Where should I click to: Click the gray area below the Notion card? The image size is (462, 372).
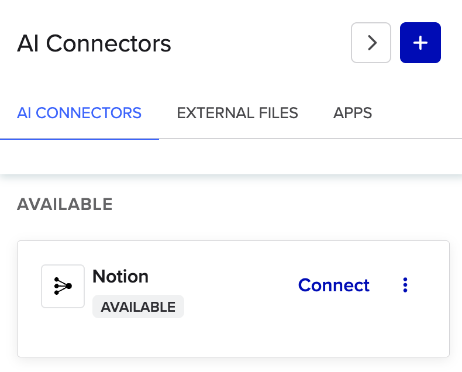coord(233,365)
